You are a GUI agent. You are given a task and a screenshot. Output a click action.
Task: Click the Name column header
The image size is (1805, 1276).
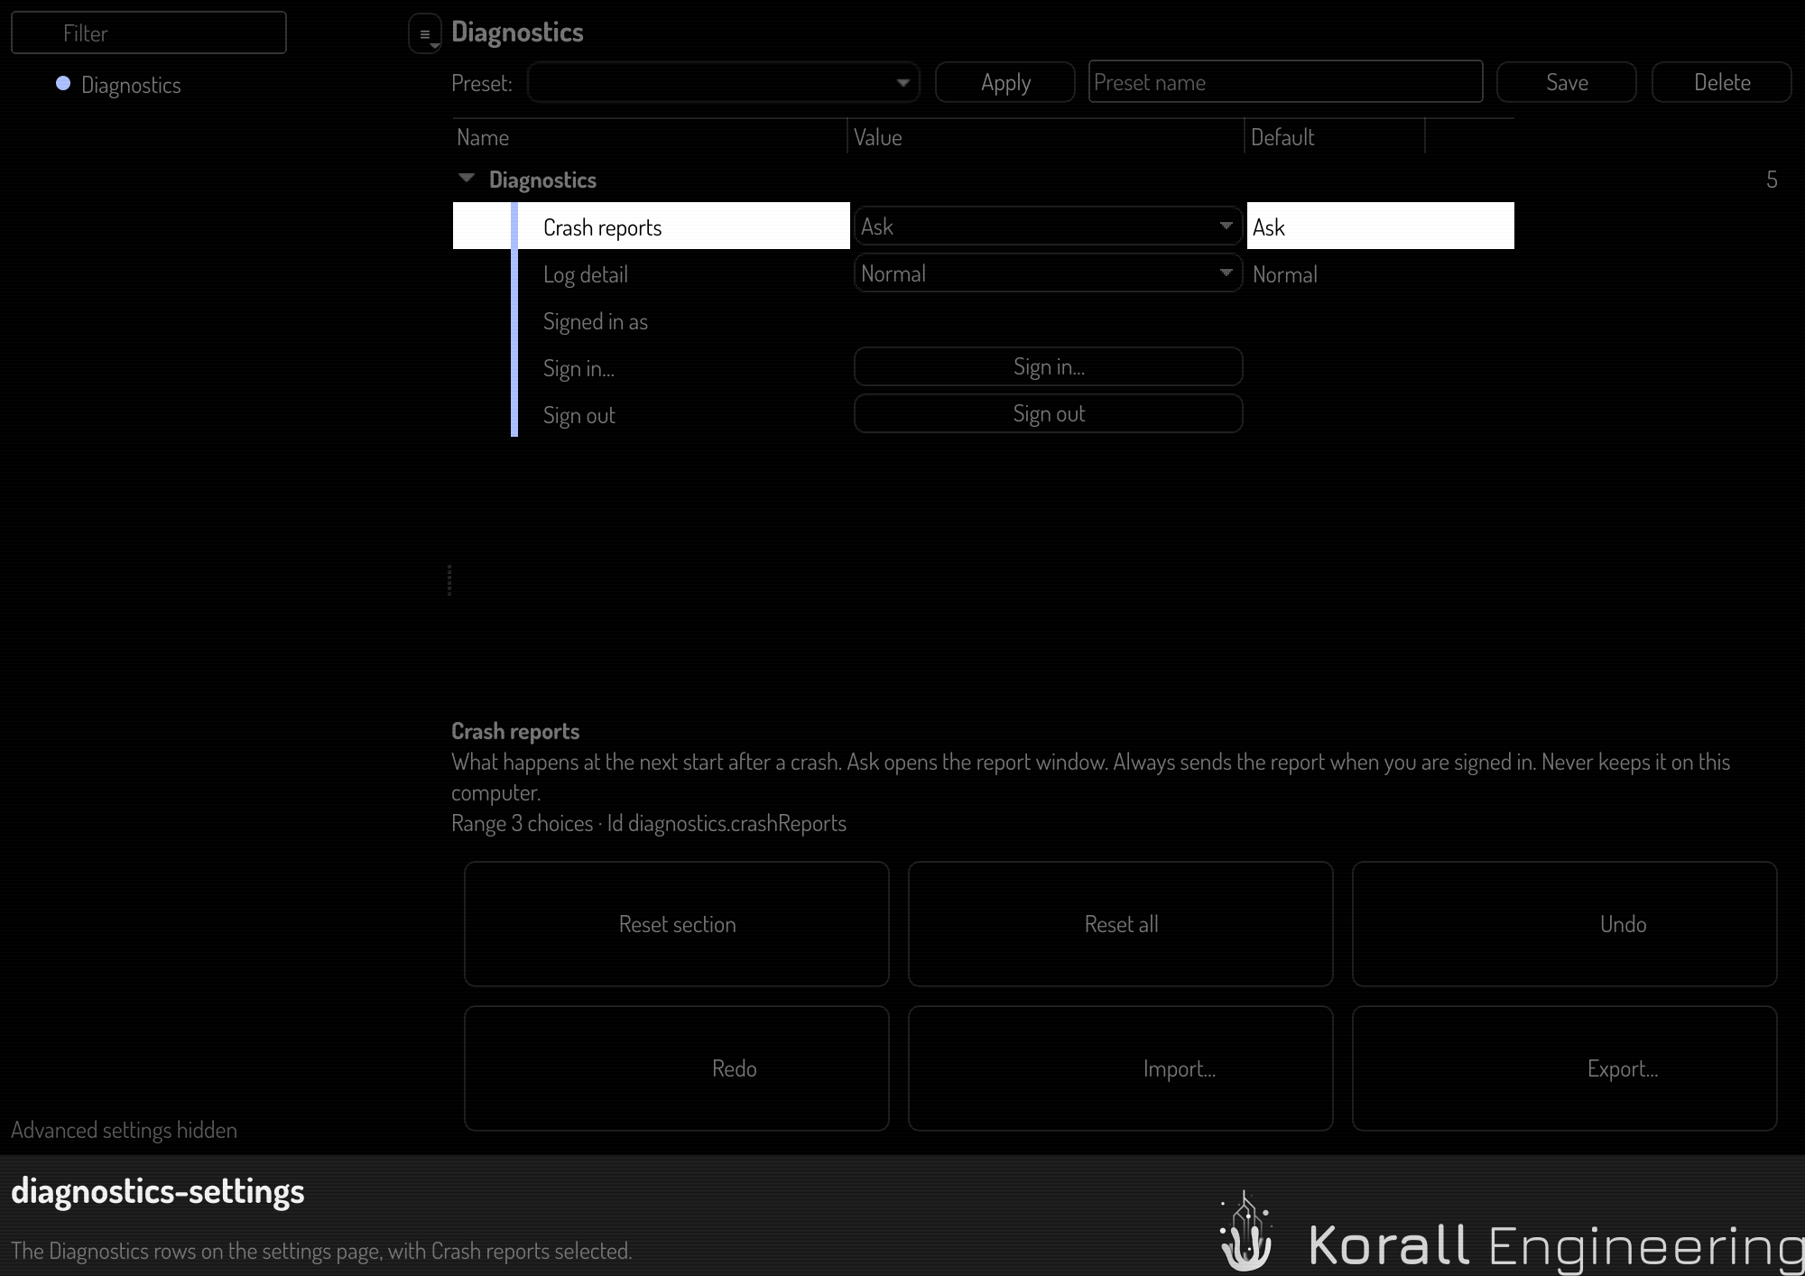650,137
